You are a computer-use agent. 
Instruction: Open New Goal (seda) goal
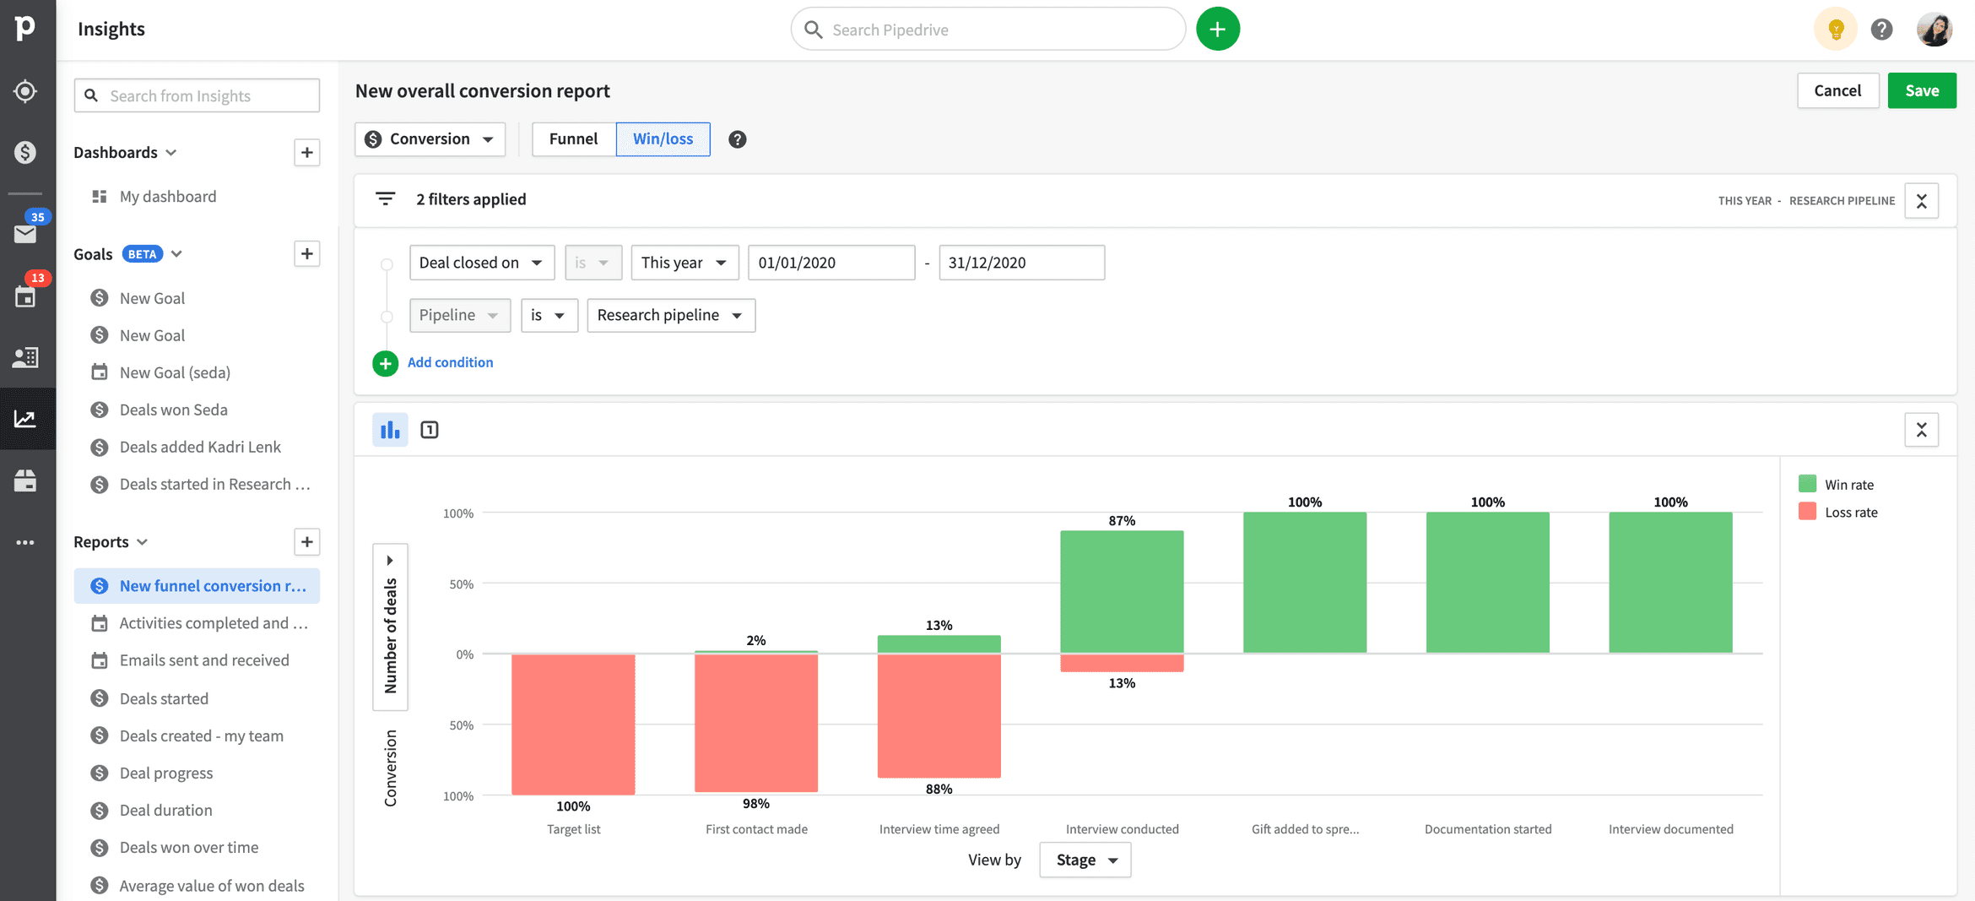click(x=175, y=372)
